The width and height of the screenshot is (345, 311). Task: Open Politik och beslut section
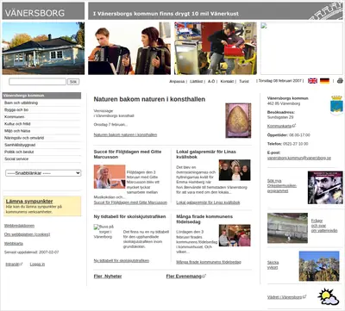click(42, 152)
